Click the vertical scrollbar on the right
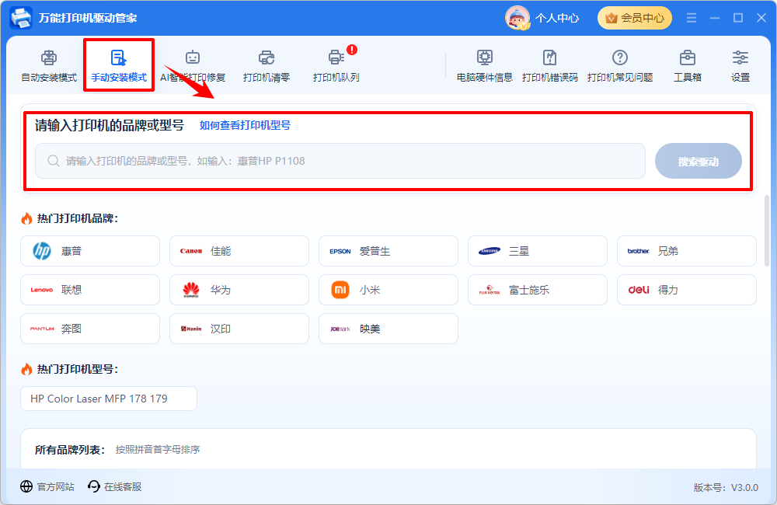The image size is (777, 505). (x=768, y=231)
